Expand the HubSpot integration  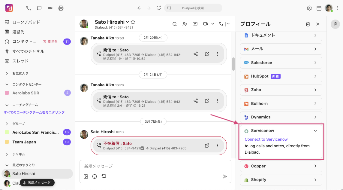point(281,76)
